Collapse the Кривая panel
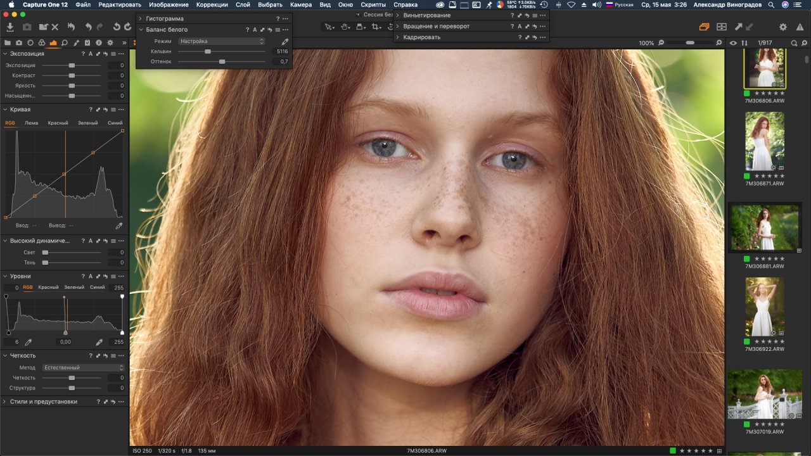Screen dimensions: 811x456 [5, 110]
